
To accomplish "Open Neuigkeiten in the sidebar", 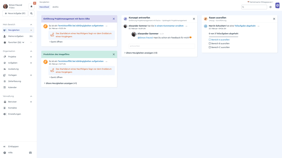I will pos(18,30).
